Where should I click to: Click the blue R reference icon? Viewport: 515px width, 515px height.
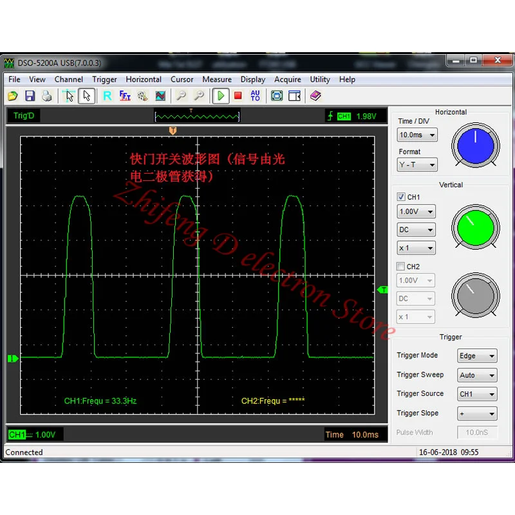[108, 96]
